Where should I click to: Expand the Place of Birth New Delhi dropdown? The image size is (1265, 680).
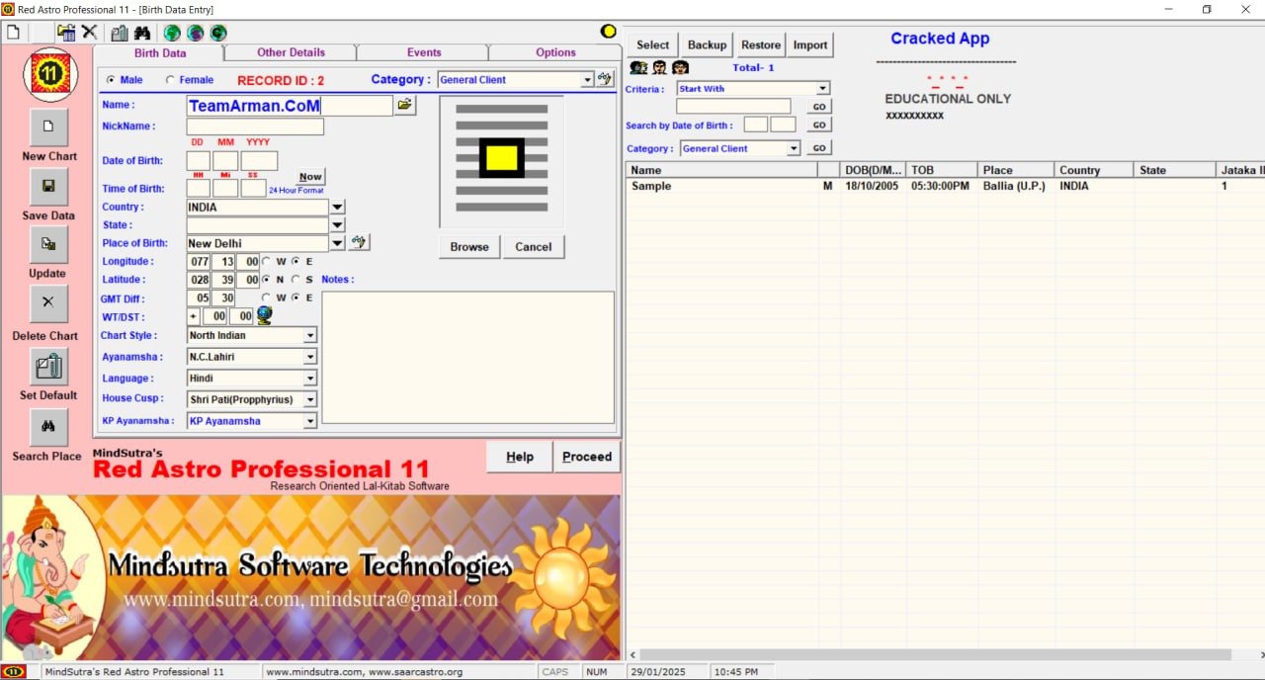point(337,243)
